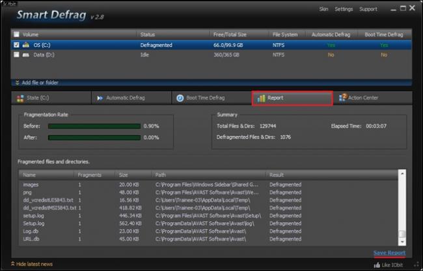The image size is (423, 271).
Task: Click the Status column header
Action: click(x=173, y=35)
